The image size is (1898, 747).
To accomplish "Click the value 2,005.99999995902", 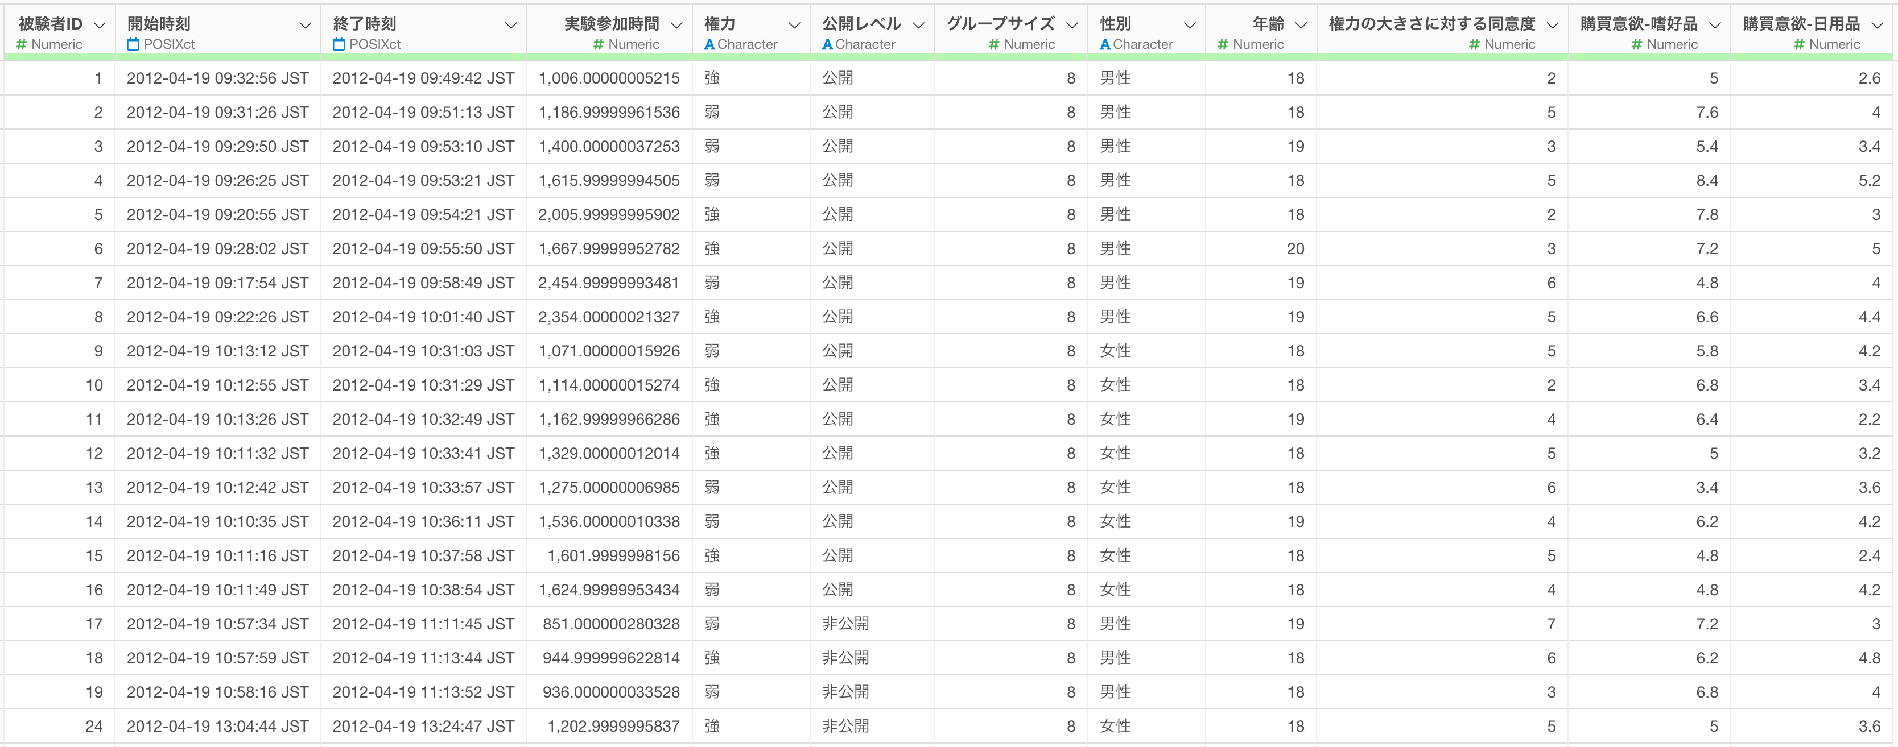I will pyautogui.click(x=609, y=214).
